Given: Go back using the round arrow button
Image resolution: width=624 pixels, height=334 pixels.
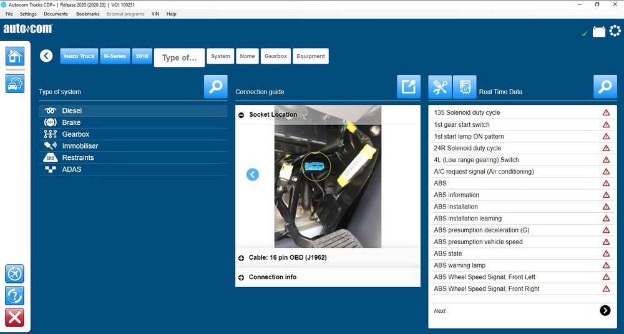Looking at the screenshot, I should click(46, 56).
